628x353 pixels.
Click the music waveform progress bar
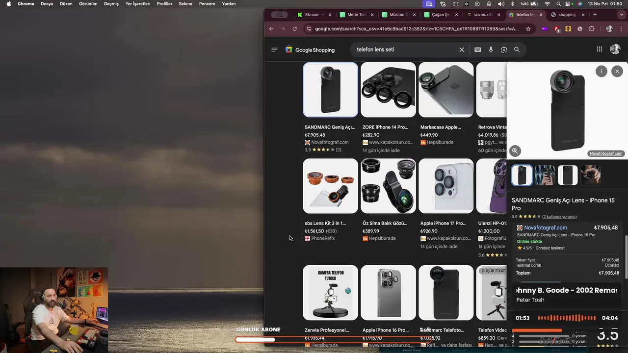568,318
